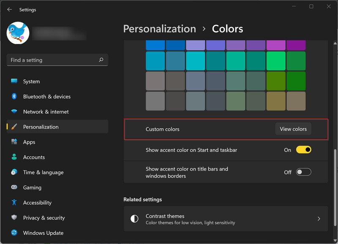Screen dimensions: 338x244
Task: Click the Privacy shield icon
Action: [14, 217]
